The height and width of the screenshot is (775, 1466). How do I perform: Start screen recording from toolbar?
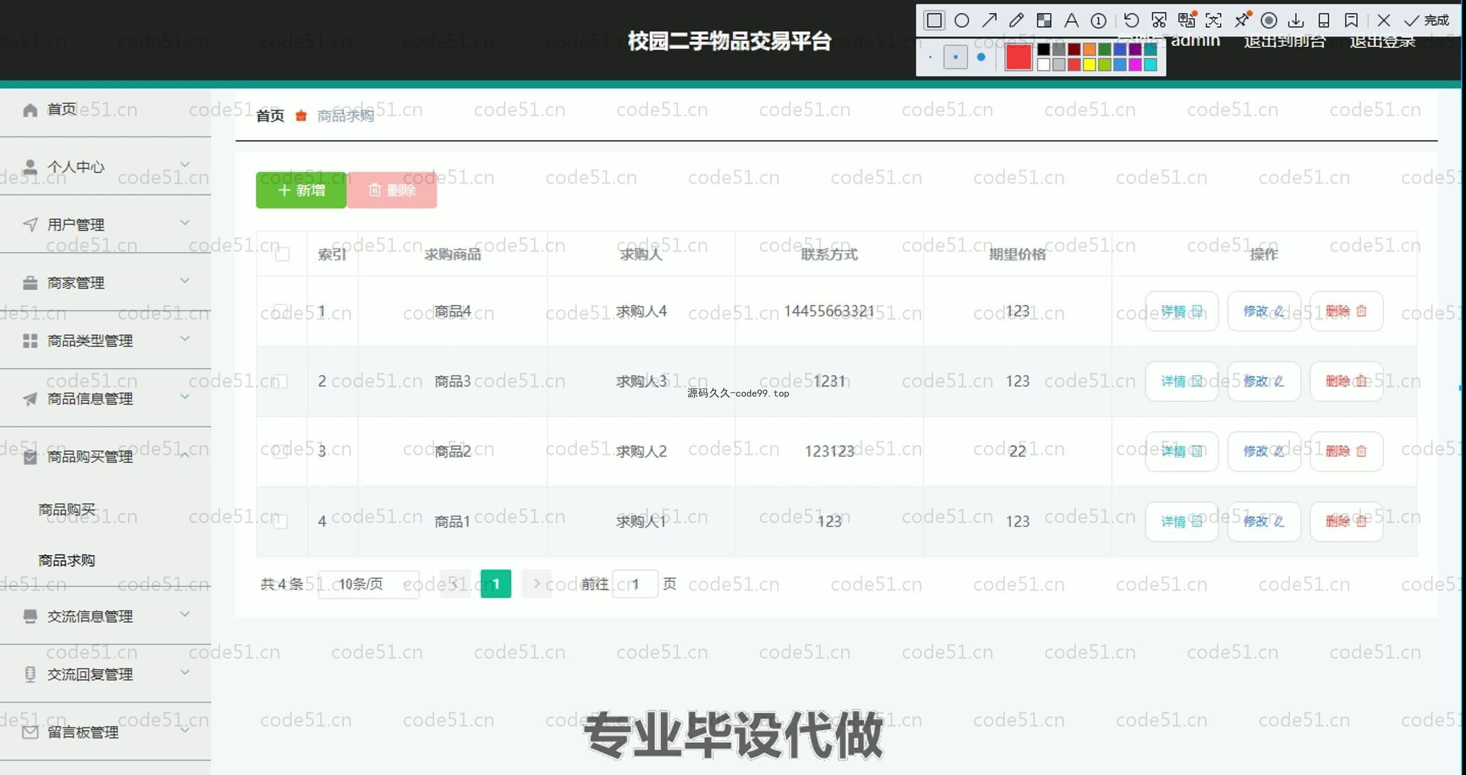(x=1268, y=20)
